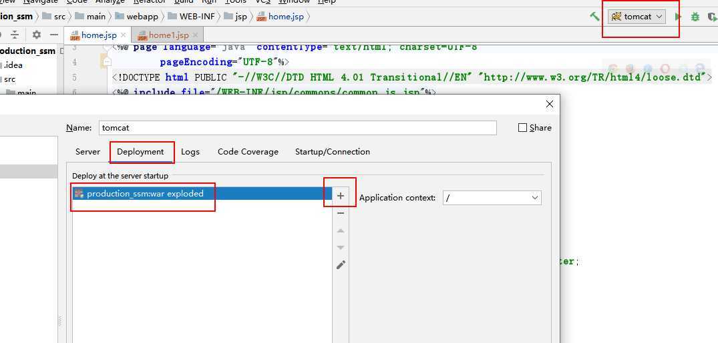Click the home.jsp breadcrumb
718x343 pixels.
click(x=280, y=17)
